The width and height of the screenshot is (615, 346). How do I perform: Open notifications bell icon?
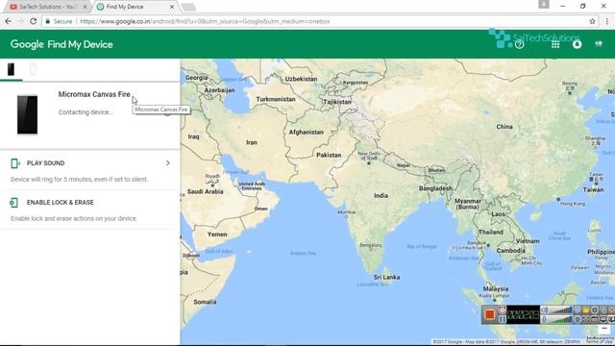tap(577, 44)
